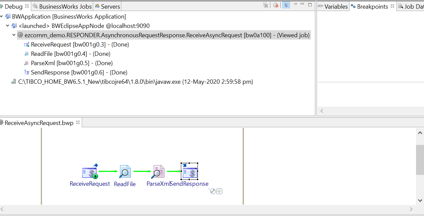Viewport: 424px width, 216px height.
Task: Select ReceiveRequest [bw001g0.3] - (Done) row
Action: point(80,44)
